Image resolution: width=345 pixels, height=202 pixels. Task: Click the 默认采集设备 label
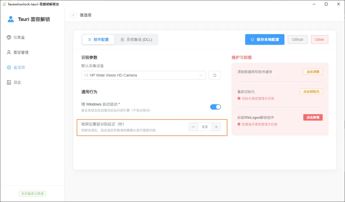(x=92, y=66)
